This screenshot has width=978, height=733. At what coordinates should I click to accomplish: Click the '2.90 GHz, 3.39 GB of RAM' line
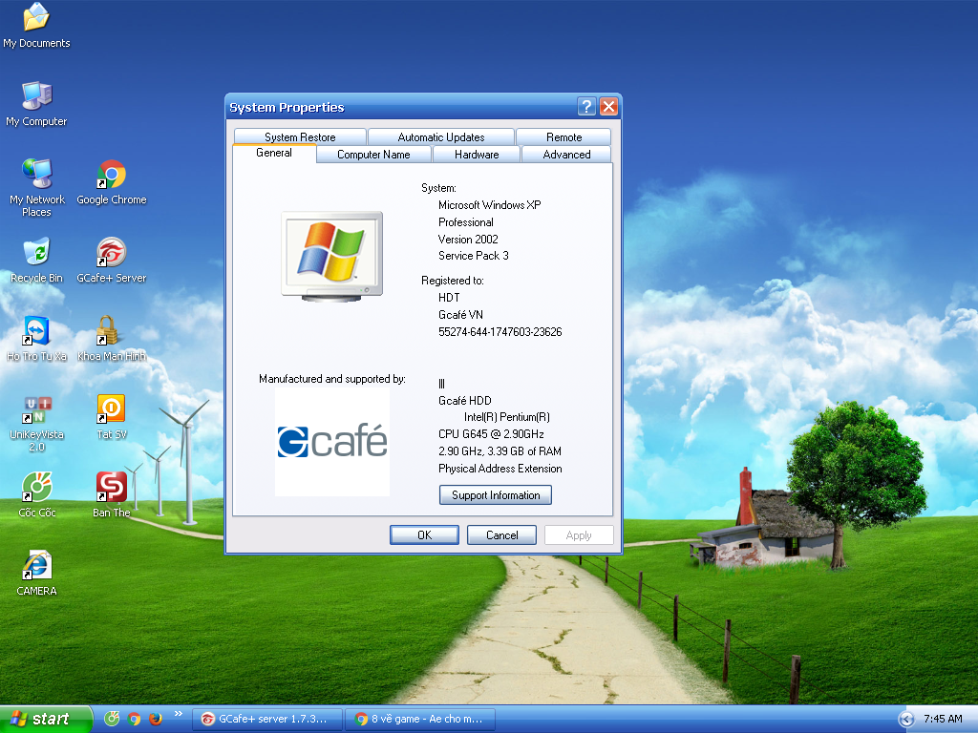click(500, 451)
